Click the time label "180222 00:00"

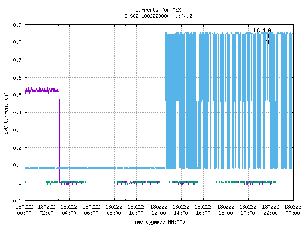click(24, 210)
